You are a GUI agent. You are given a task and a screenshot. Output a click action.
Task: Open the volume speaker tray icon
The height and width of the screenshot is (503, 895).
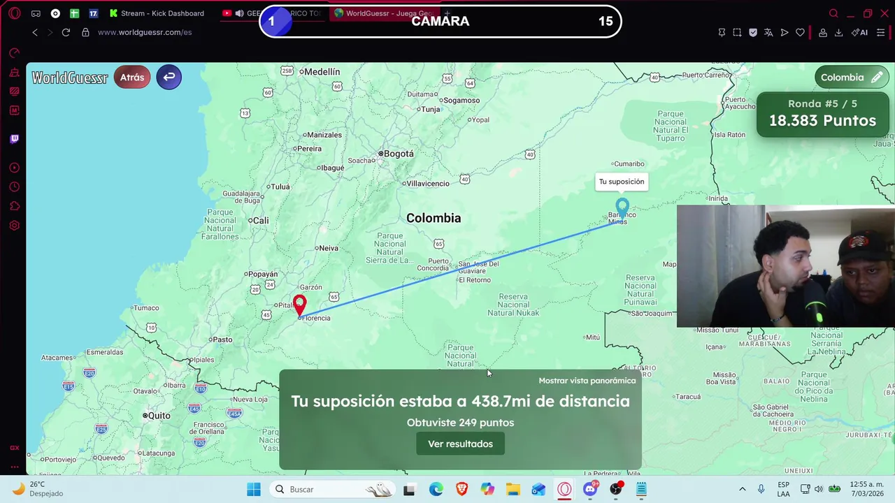(819, 489)
